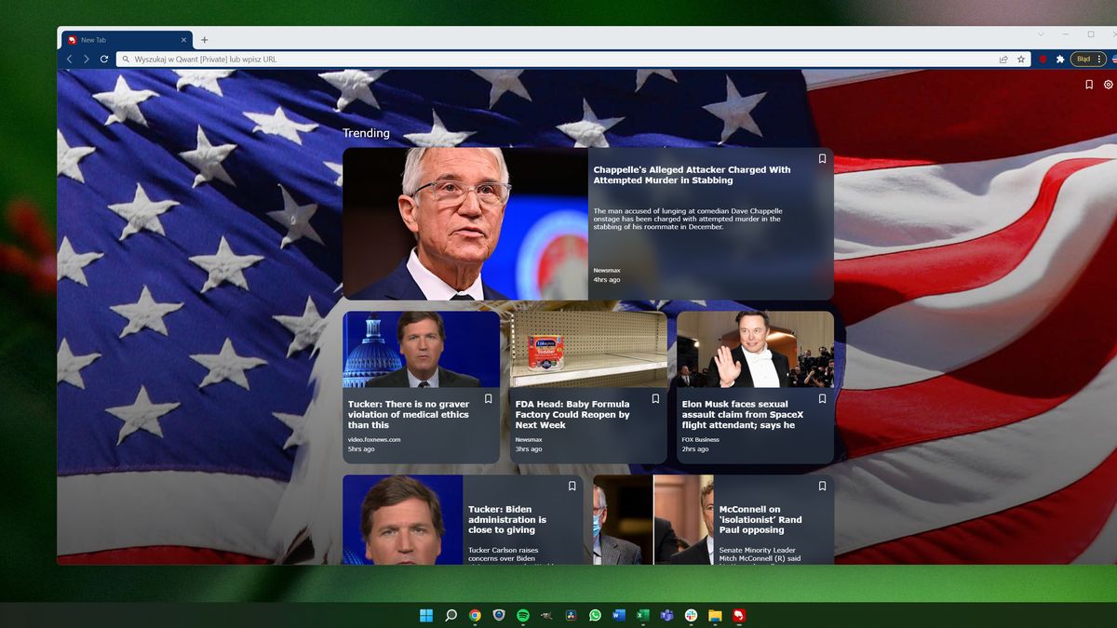This screenshot has height=628, width=1117.
Task: Open File Explorer from the taskbar
Action: coord(715,615)
